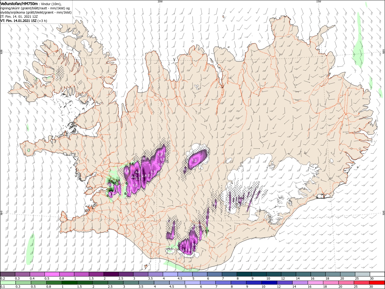
Task: Click the 'slydda/snjókoma' description line
Action: pos(36,12)
